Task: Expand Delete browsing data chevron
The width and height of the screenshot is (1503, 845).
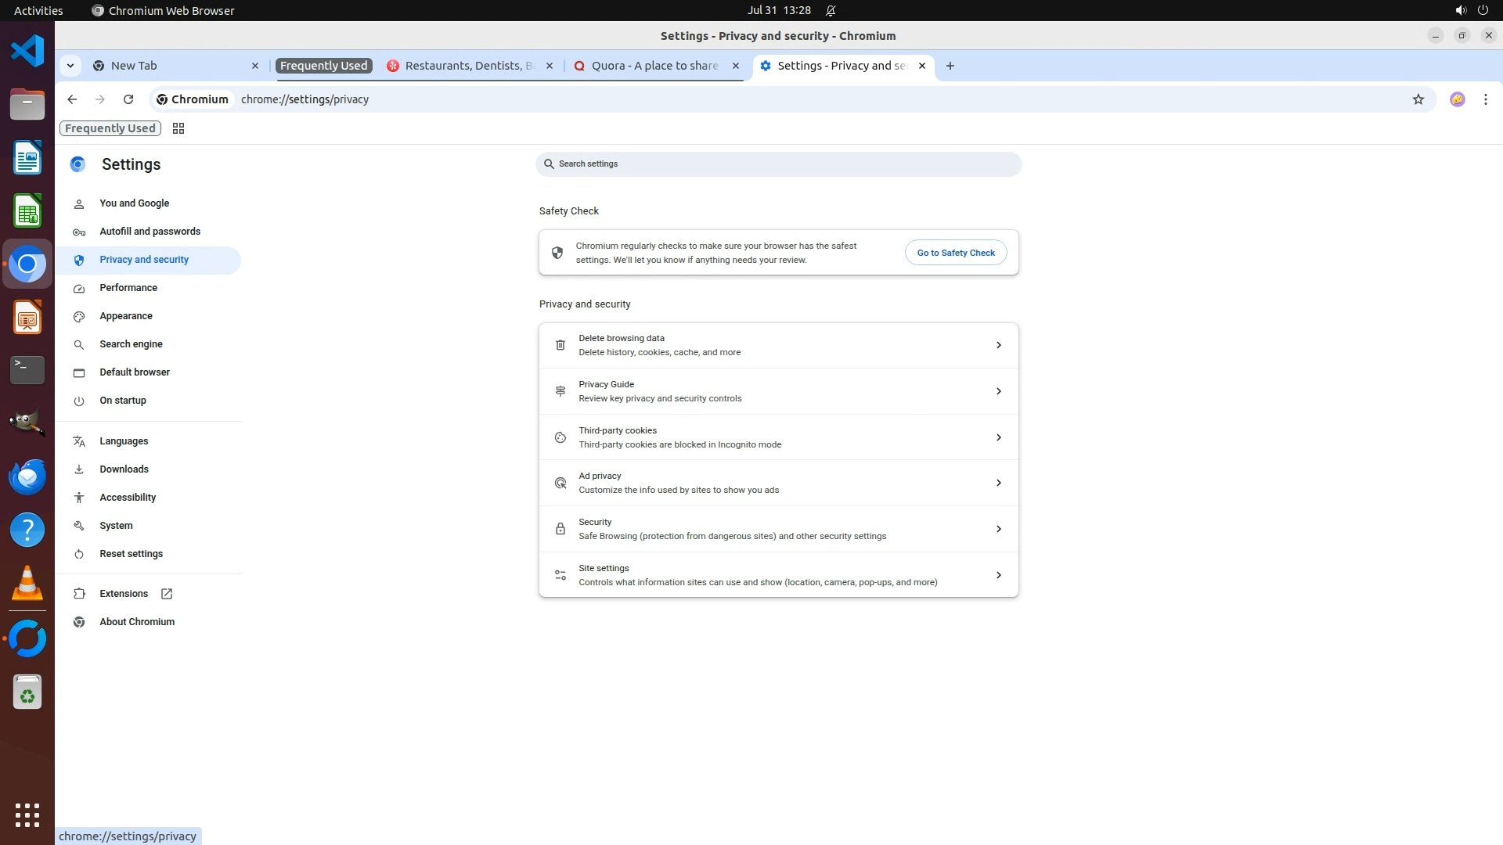Action: [x=998, y=345]
